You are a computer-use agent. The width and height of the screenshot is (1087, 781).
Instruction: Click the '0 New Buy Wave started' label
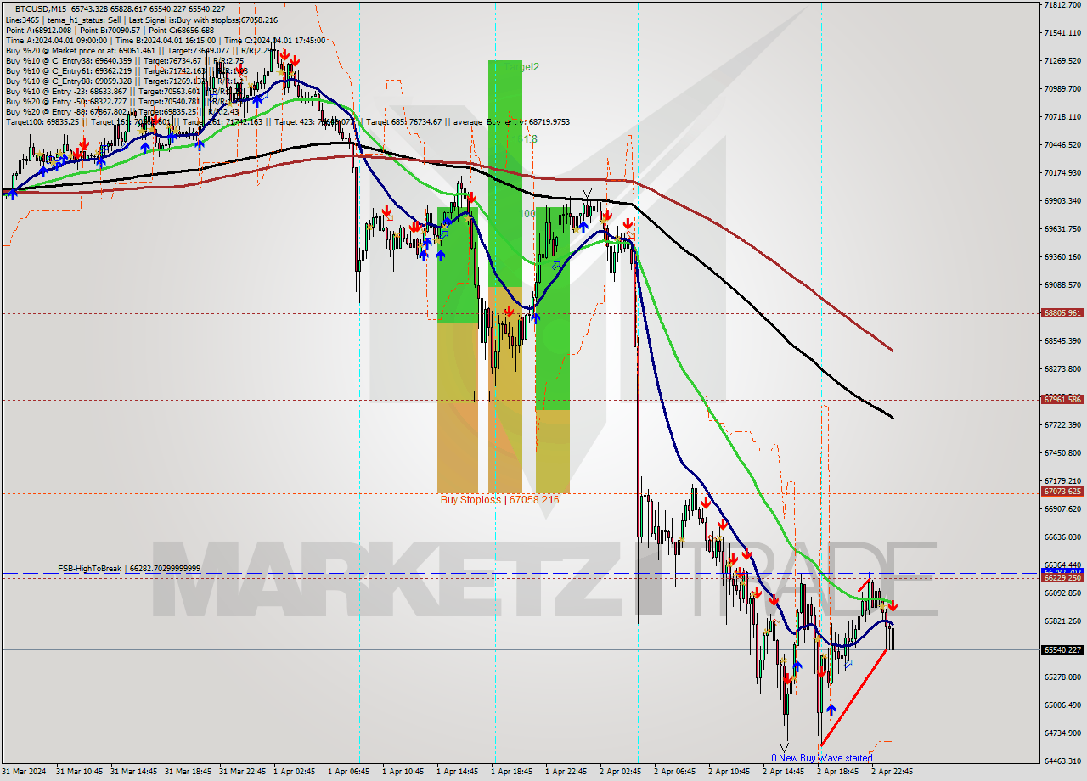click(x=821, y=758)
